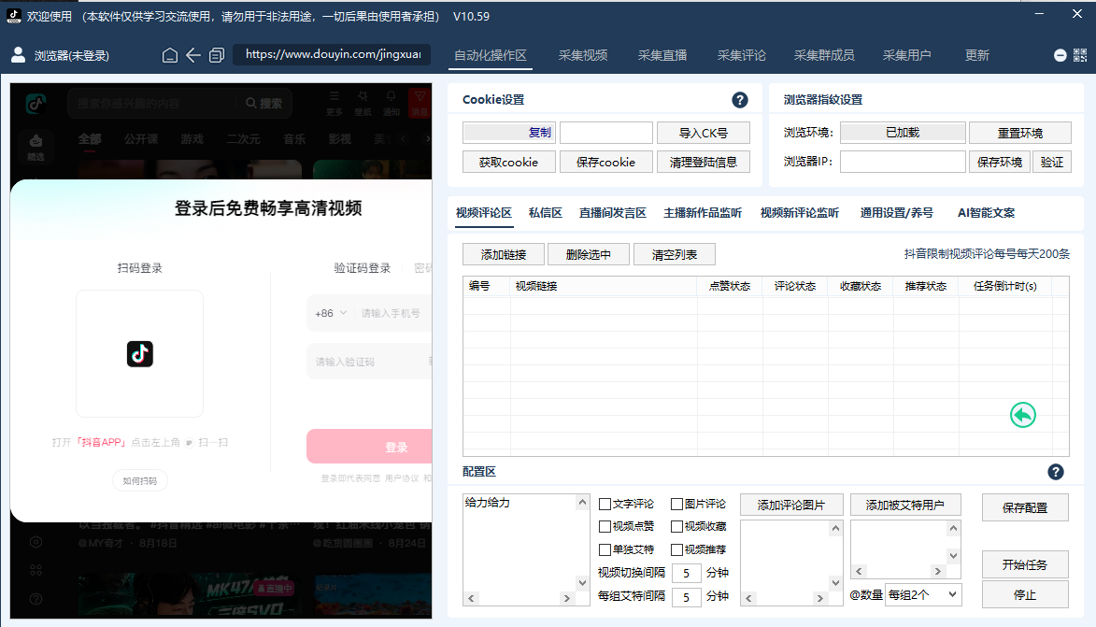The image size is (1096, 627).
Task: Click the Douyin logo in QR login box
Action: tap(140, 354)
